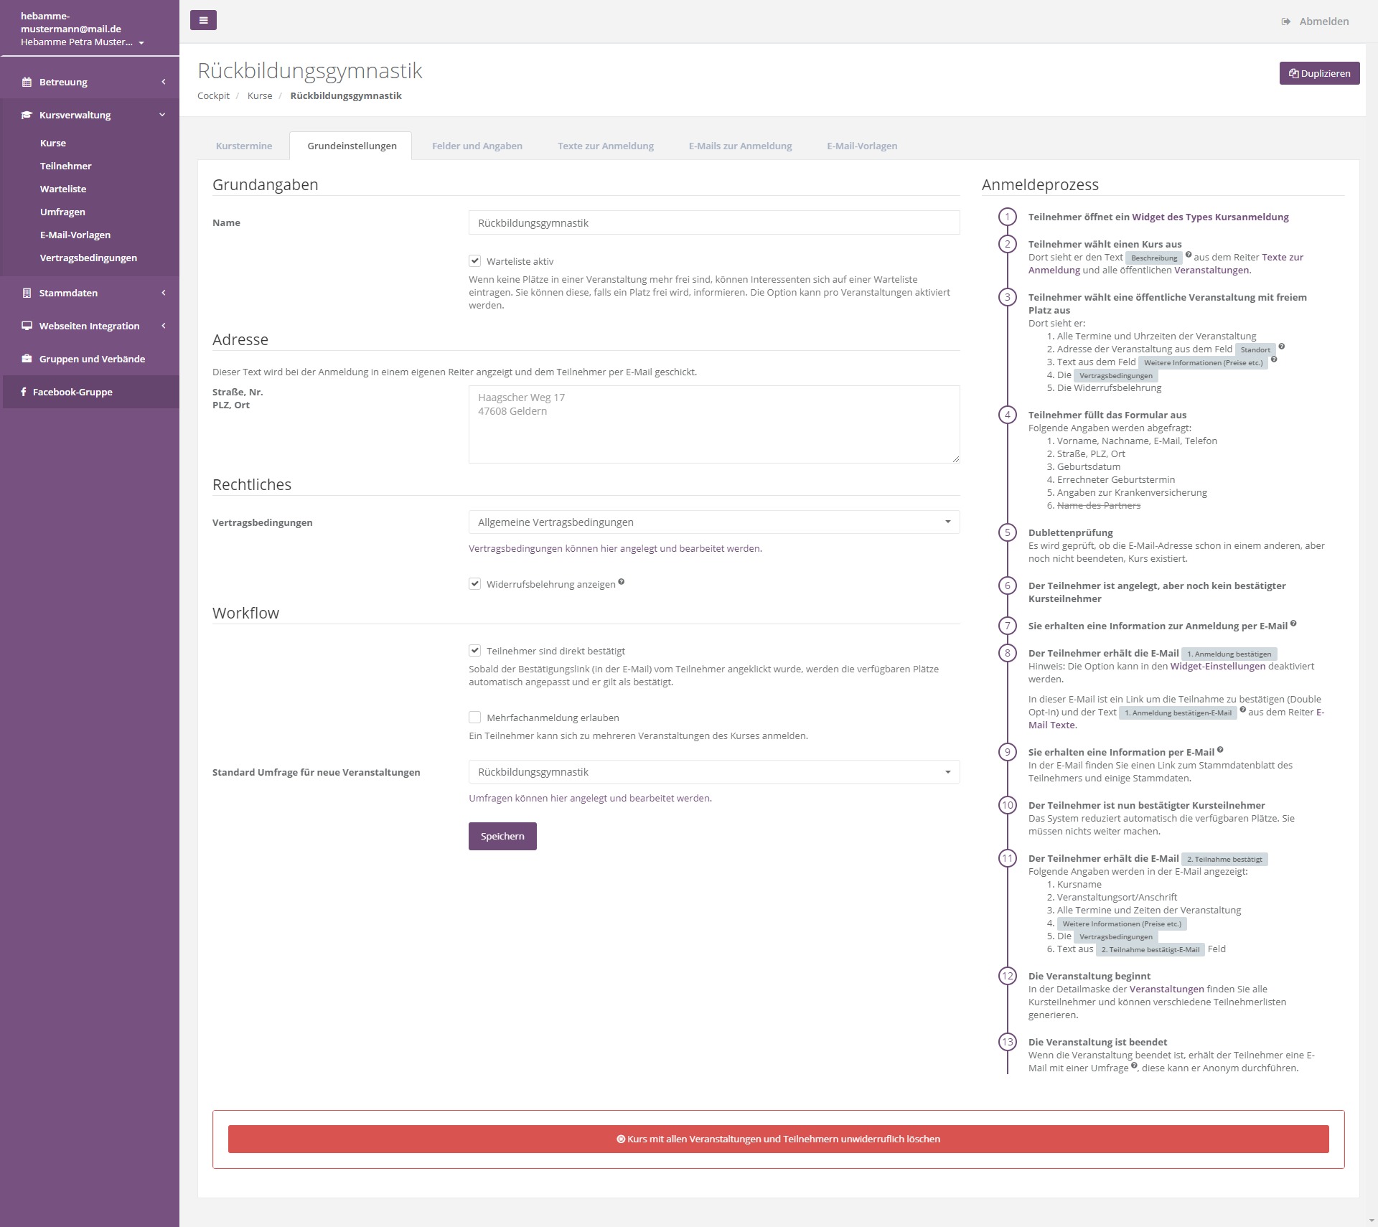The image size is (1378, 1227).
Task: Open the E-Mails zur Anmeldung tab
Action: click(x=740, y=146)
